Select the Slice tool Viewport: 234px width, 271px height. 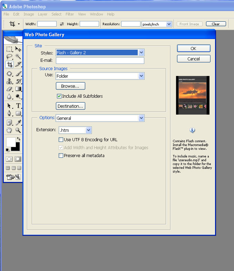coord(18,64)
